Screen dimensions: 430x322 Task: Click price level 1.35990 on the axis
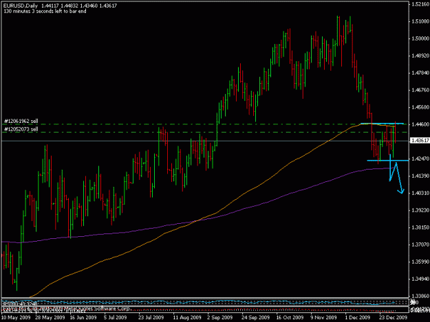coord(420,262)
